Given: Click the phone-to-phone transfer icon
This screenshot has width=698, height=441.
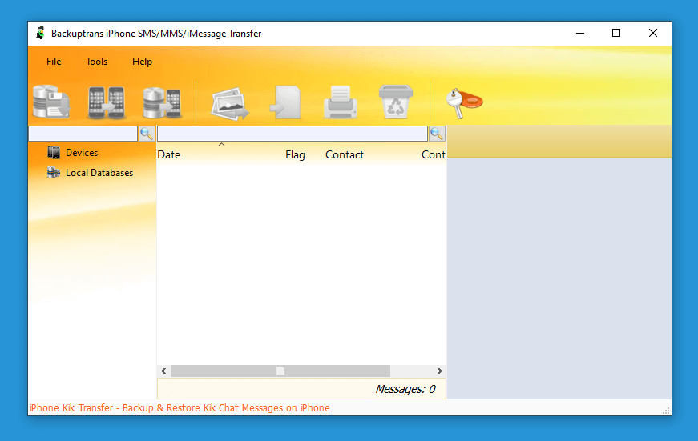Looking at the screenshot, I should [x=107, y=102].
